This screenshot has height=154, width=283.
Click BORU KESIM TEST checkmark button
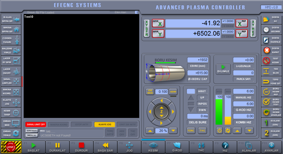point(272,102)
